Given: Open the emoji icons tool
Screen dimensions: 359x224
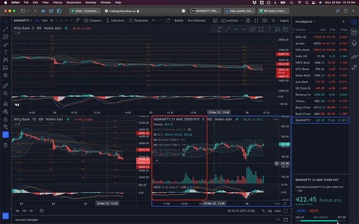Looking at the screenshot, I should point(6,75).
